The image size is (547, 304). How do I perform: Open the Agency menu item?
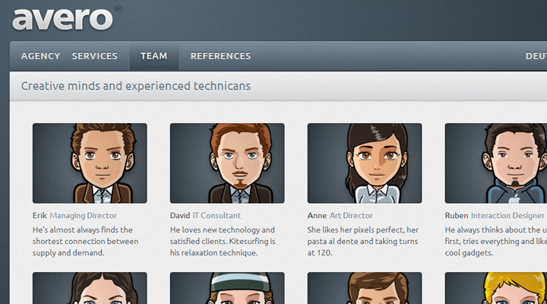(40, 55)
